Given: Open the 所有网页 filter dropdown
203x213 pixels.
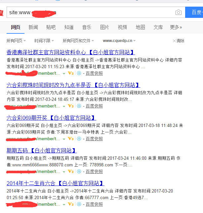Looking at the screenshot, I should [16, 41].
